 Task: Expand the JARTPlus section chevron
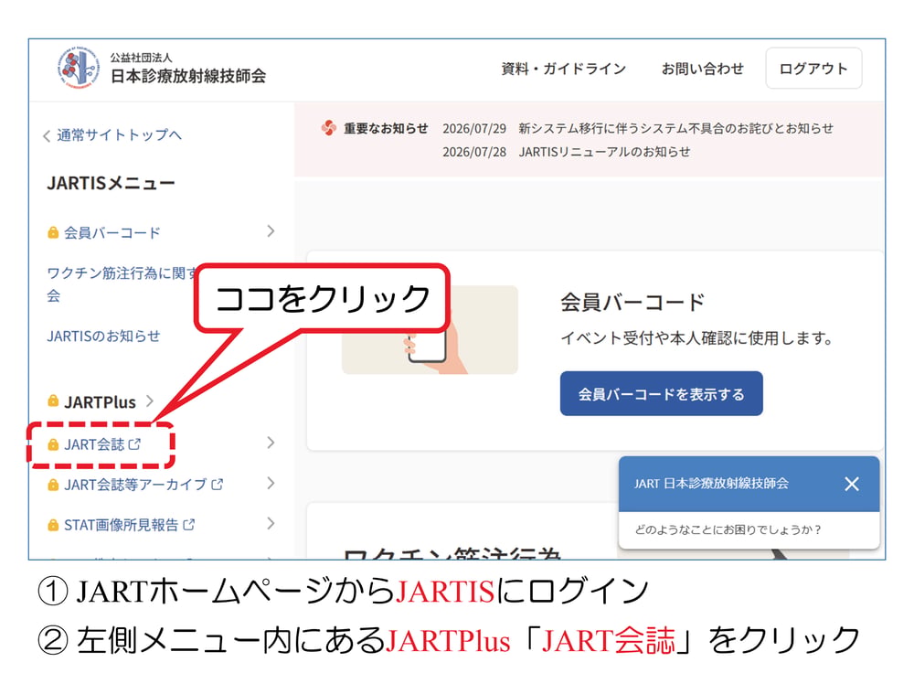click(150, 401)
